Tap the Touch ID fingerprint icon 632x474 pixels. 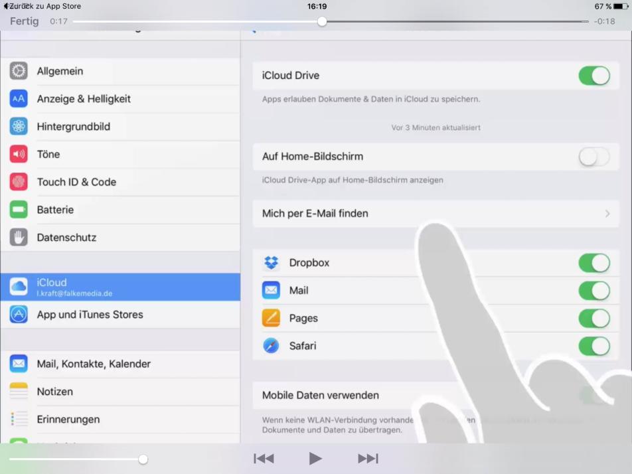(19, 182)
